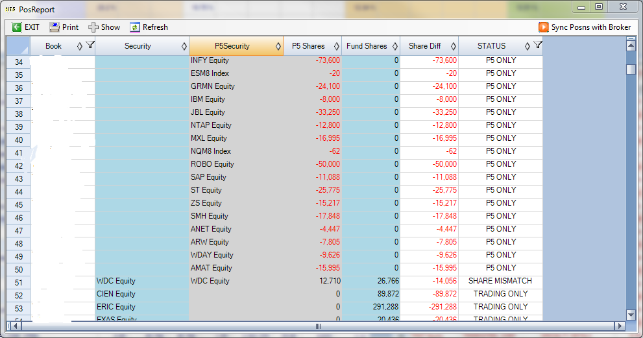This screenshot has width=643, height=338.
Task: Minimize the PosReport window
Action: [x=581, y=6]
